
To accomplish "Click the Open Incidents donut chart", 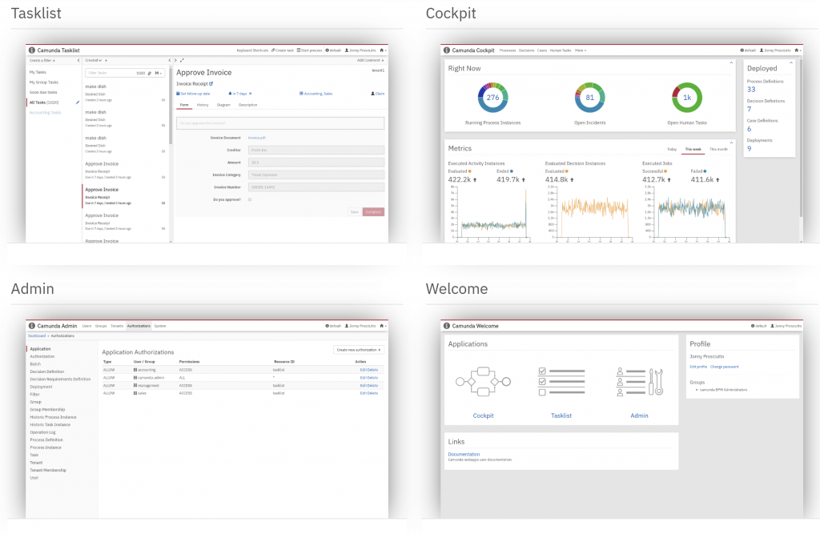I will (589, 98).
